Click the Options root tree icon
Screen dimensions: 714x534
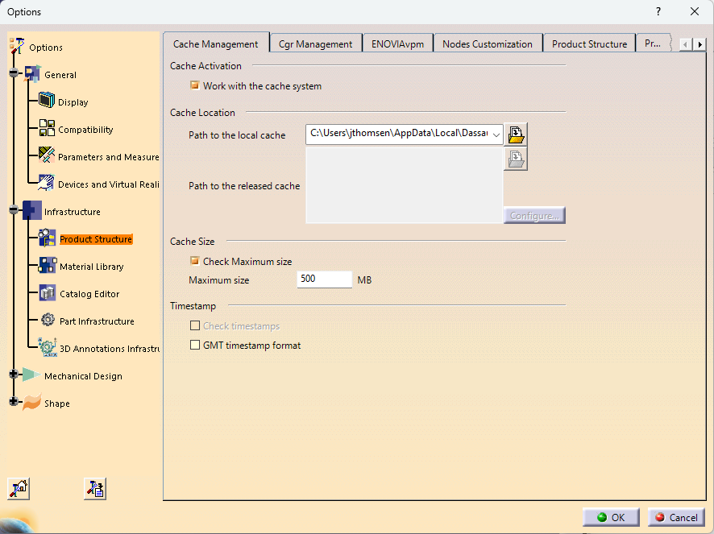click(16, 46)
